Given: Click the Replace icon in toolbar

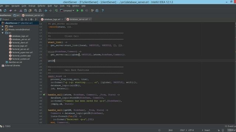Looking at the screenshot, I should pyautogui.click(x=40, y=11).
